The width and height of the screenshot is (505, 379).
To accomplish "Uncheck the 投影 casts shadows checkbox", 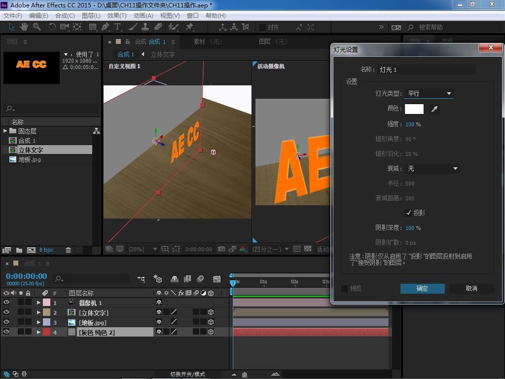I will point(408,213).
